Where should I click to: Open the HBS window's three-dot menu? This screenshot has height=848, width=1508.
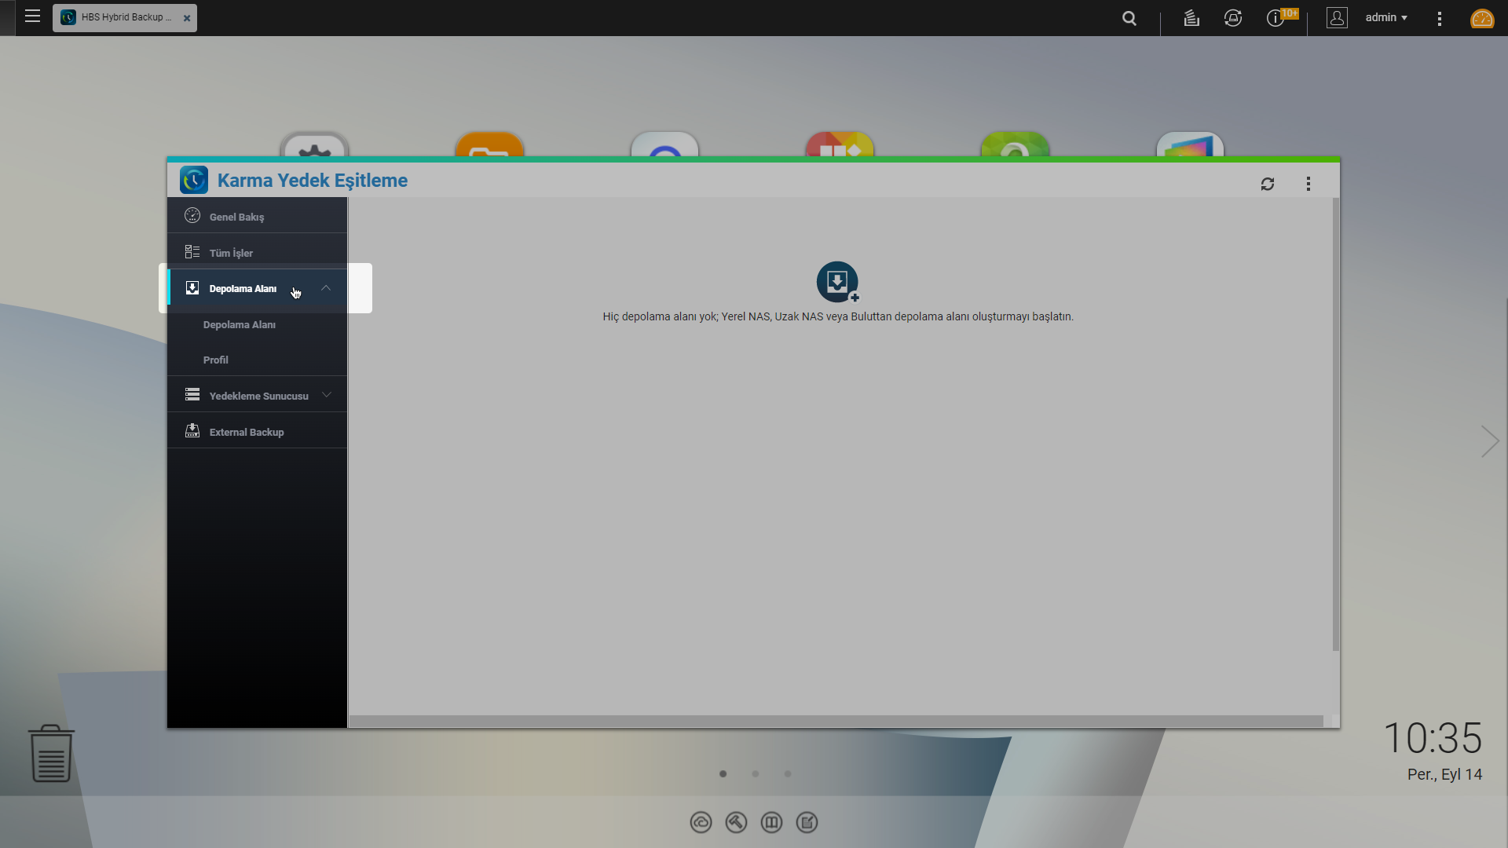1308,184
